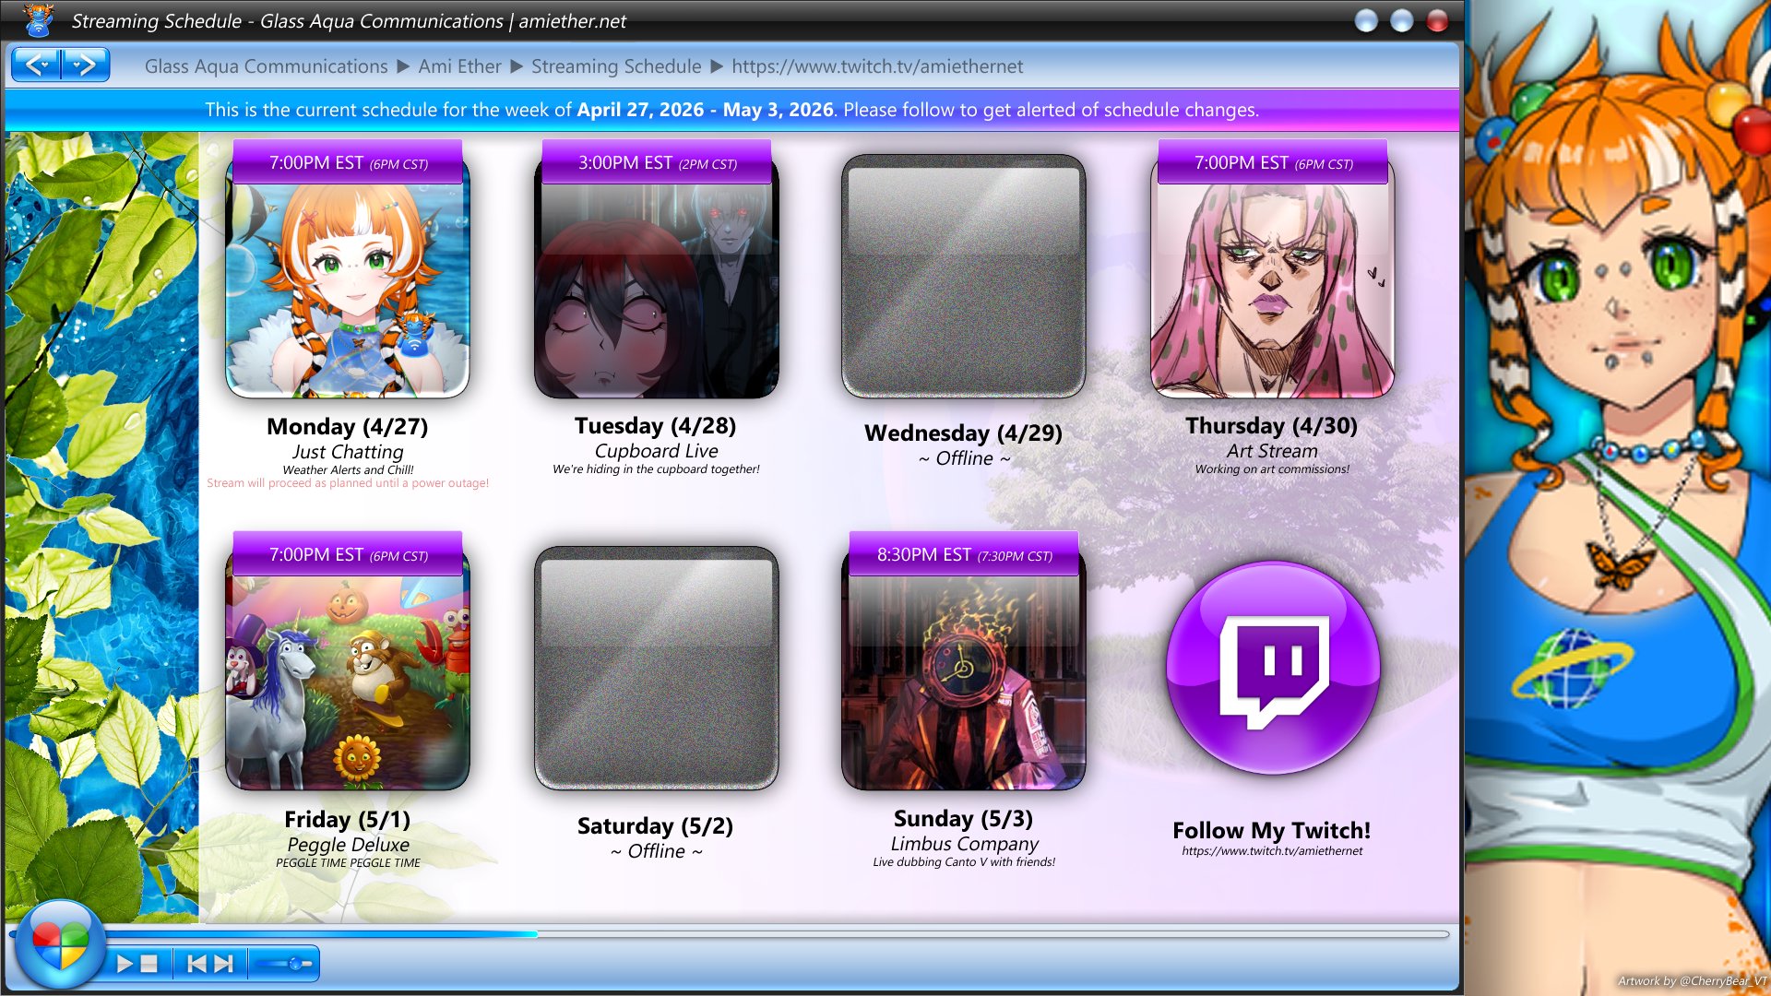Click 'We're hiding in the cupboard together!' text

[656, 469]
